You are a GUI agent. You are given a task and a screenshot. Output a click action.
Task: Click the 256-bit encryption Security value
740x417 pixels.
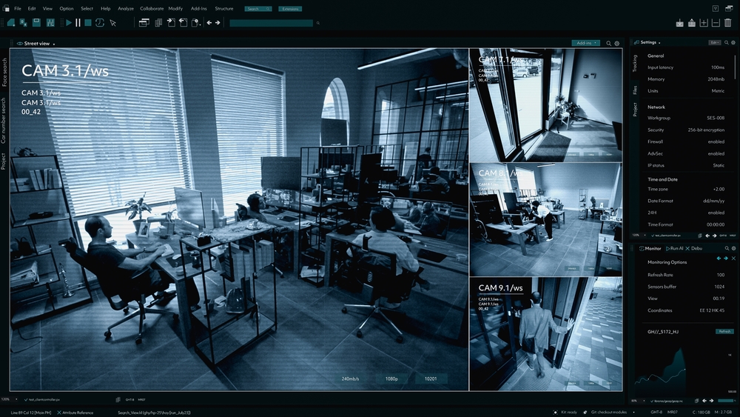705,130
